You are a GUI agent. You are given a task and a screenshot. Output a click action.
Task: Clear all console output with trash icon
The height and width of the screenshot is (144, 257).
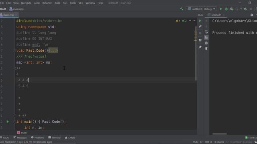point(206,48)
